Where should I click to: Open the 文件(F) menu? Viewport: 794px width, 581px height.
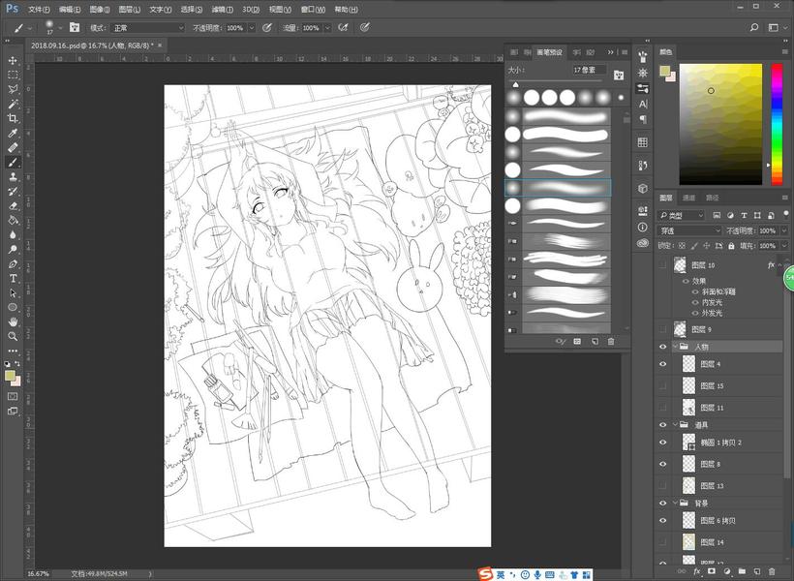pyautogui.click(x=39, y=9)
